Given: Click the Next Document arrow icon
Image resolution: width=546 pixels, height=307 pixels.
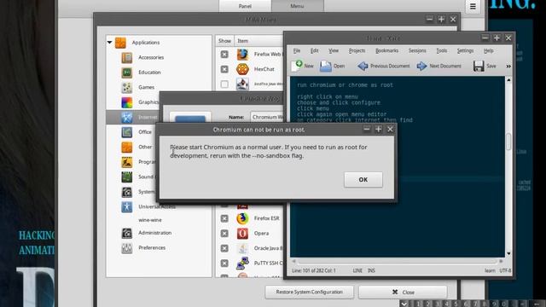Looking at the screenshot, I should pos(421,66).
